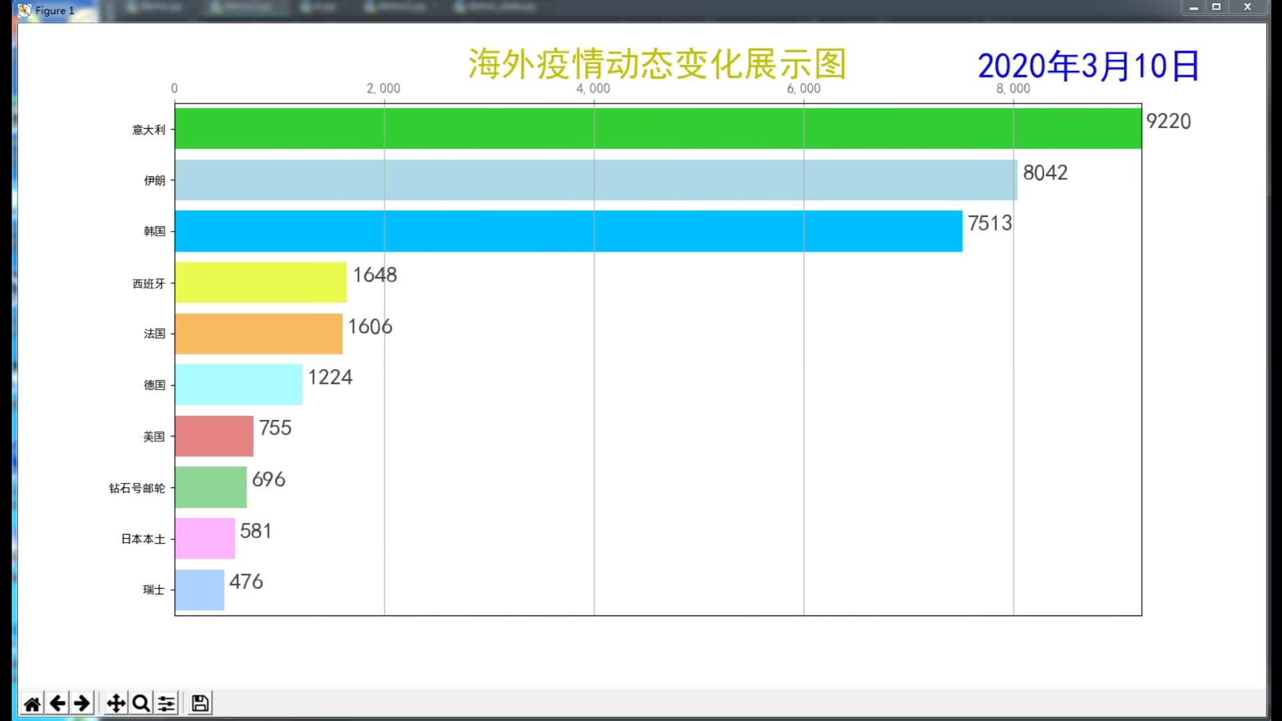
Task: Click the axis label 瑞士
Action: [x=154, y=589]
